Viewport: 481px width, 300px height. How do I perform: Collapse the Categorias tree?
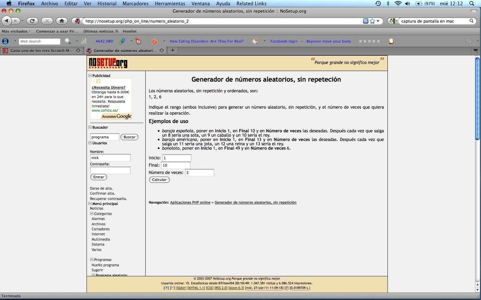tap(92, 214)
